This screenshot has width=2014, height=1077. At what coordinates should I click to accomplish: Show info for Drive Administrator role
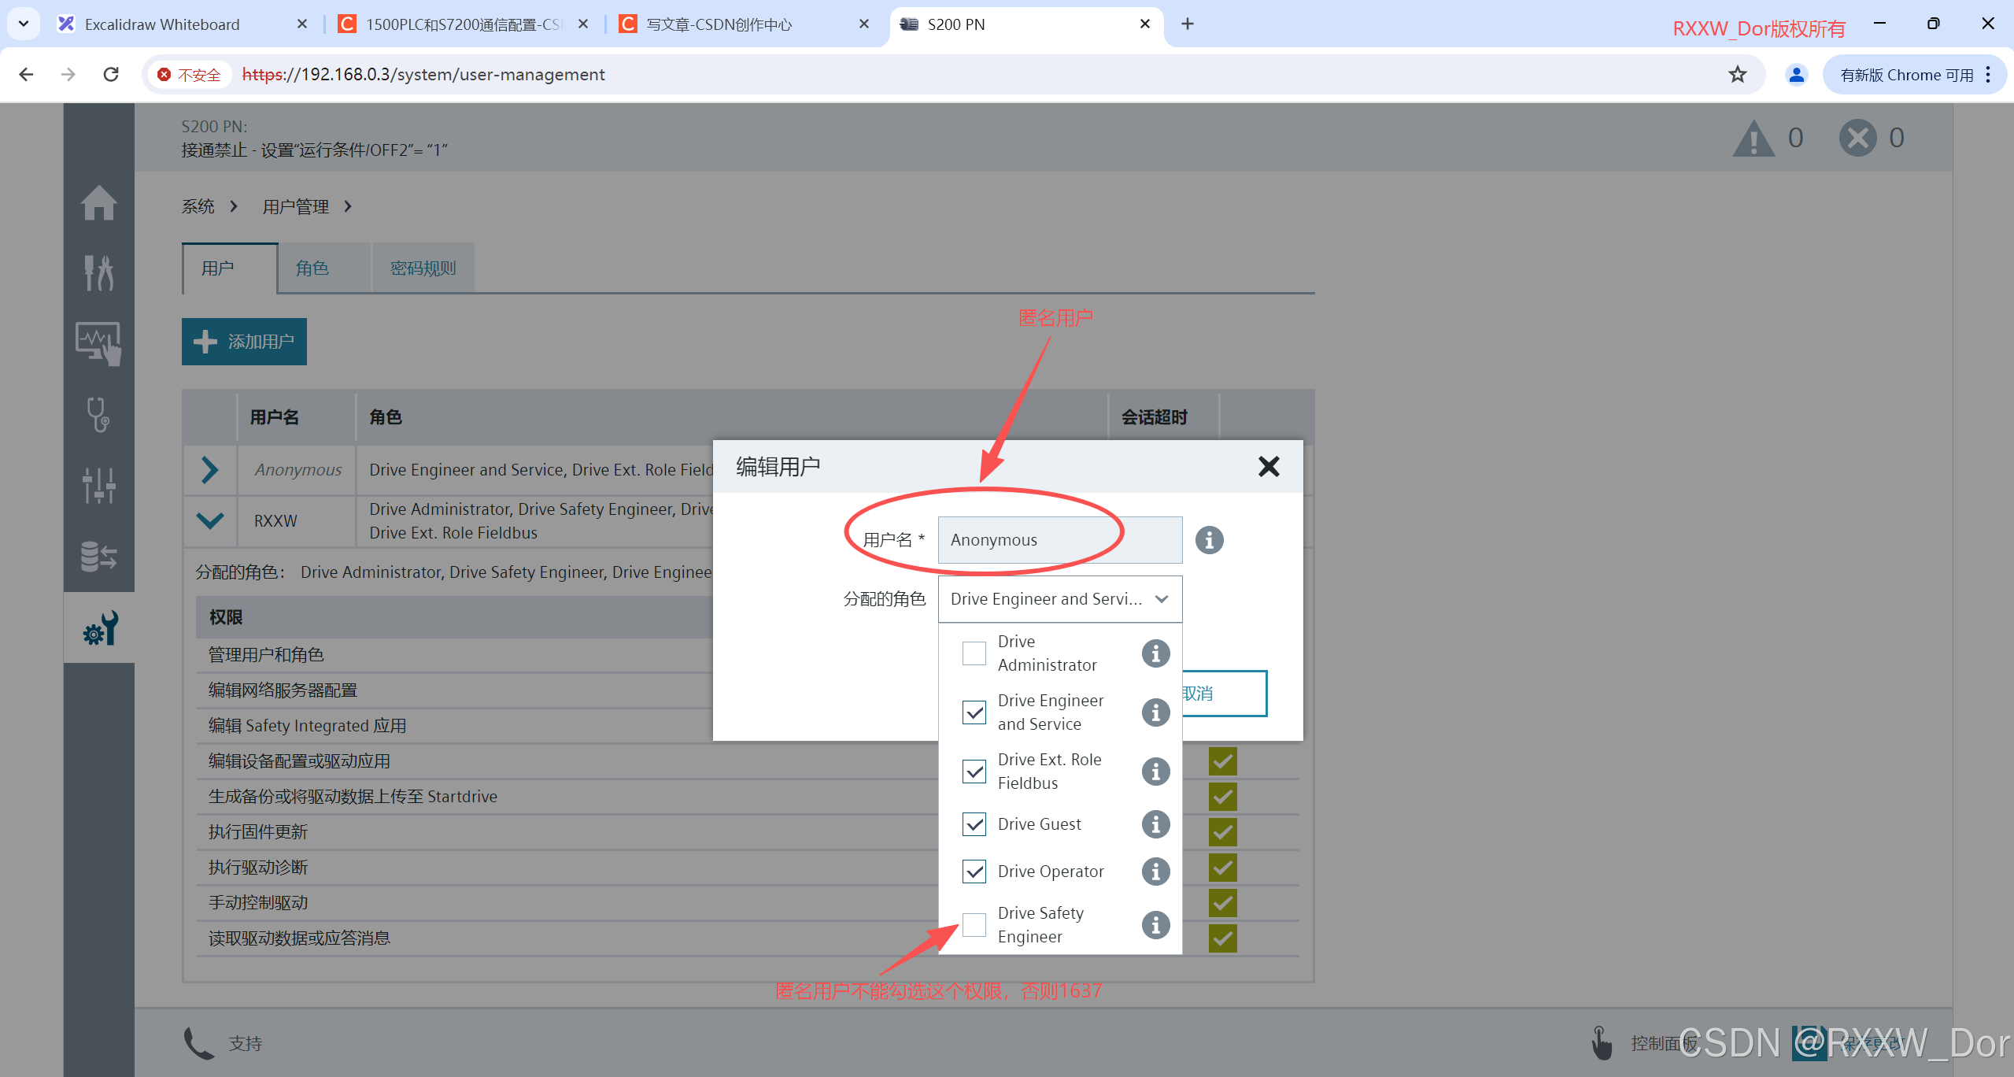[x=1155, y=653]
